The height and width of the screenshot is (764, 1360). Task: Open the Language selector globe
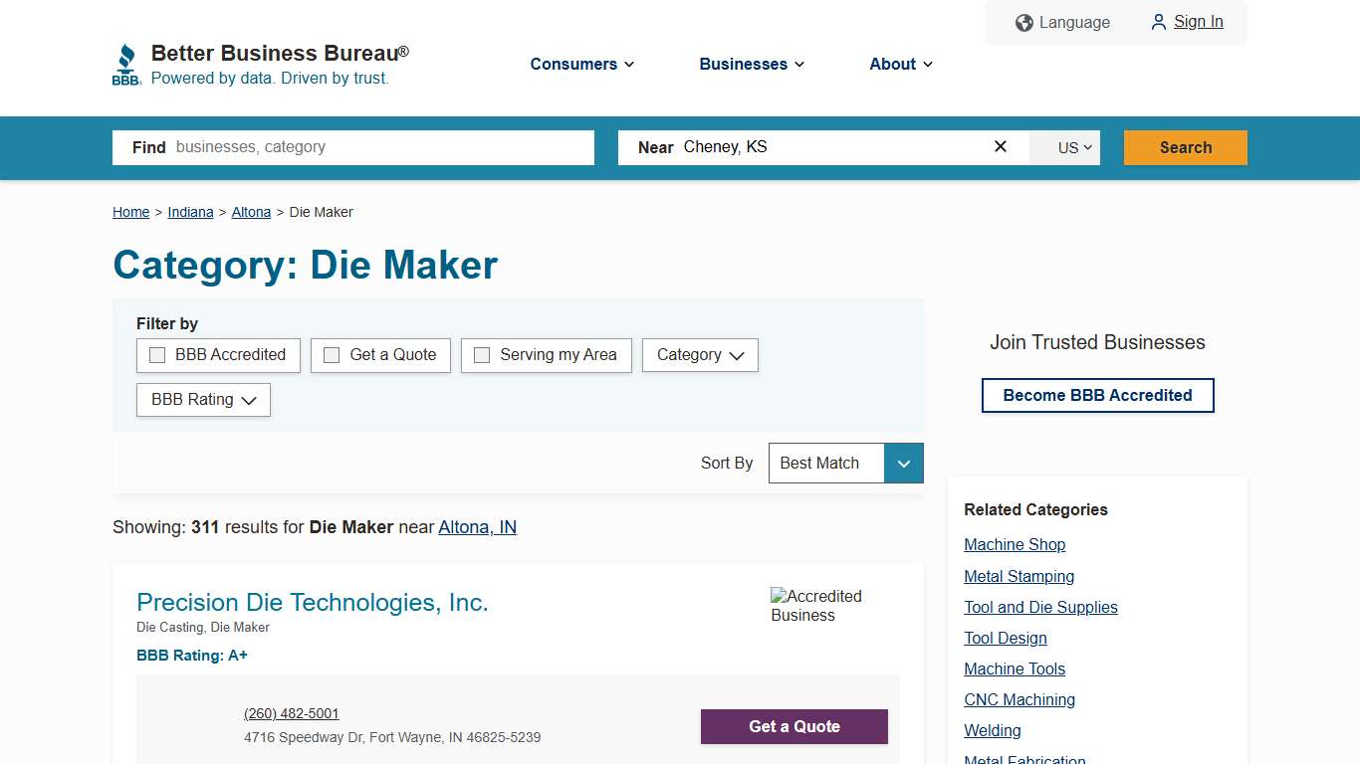pos(1024,22)
